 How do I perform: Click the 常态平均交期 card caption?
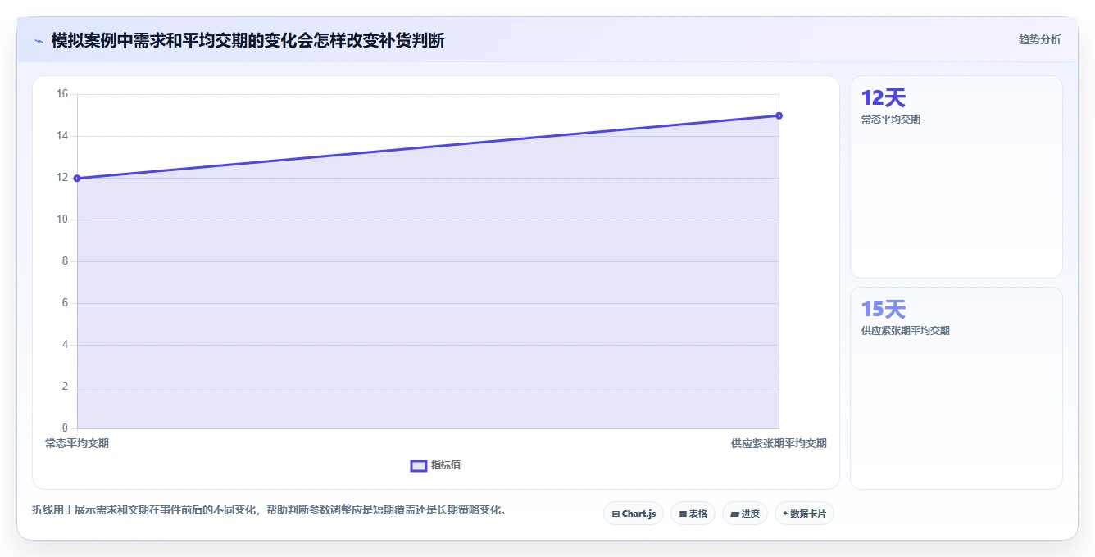(890, 120)
